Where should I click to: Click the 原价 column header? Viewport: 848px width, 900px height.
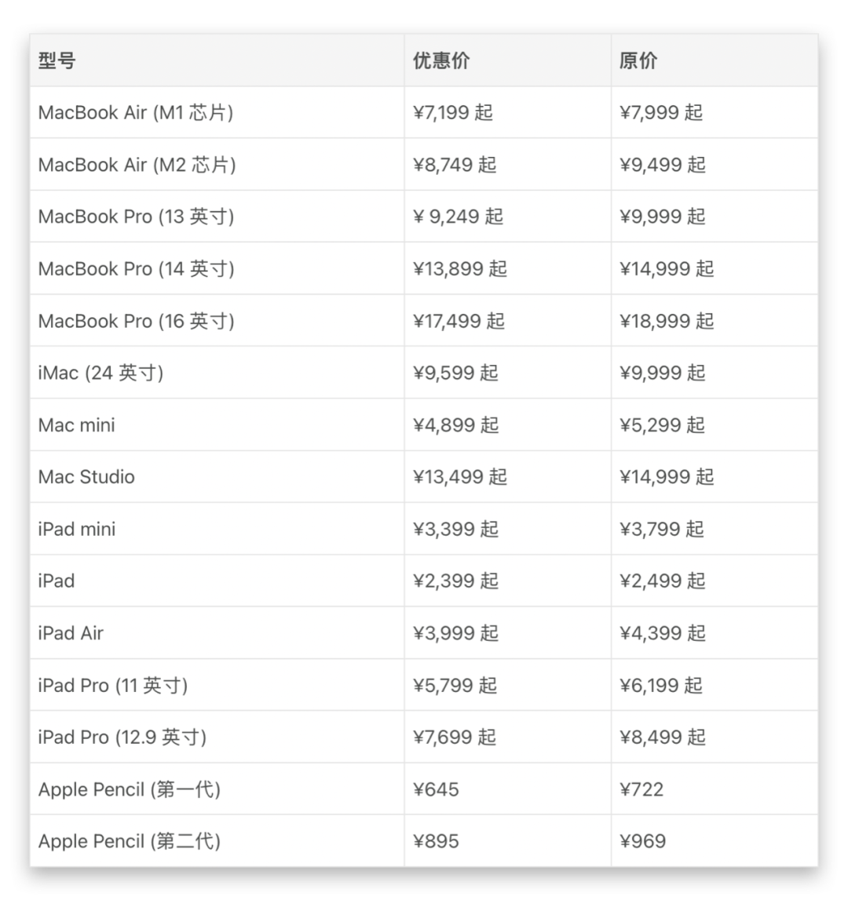tap(638, 60)
